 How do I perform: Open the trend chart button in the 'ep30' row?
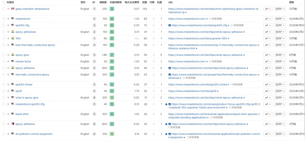pyautogui.click(x=268, y=91)
